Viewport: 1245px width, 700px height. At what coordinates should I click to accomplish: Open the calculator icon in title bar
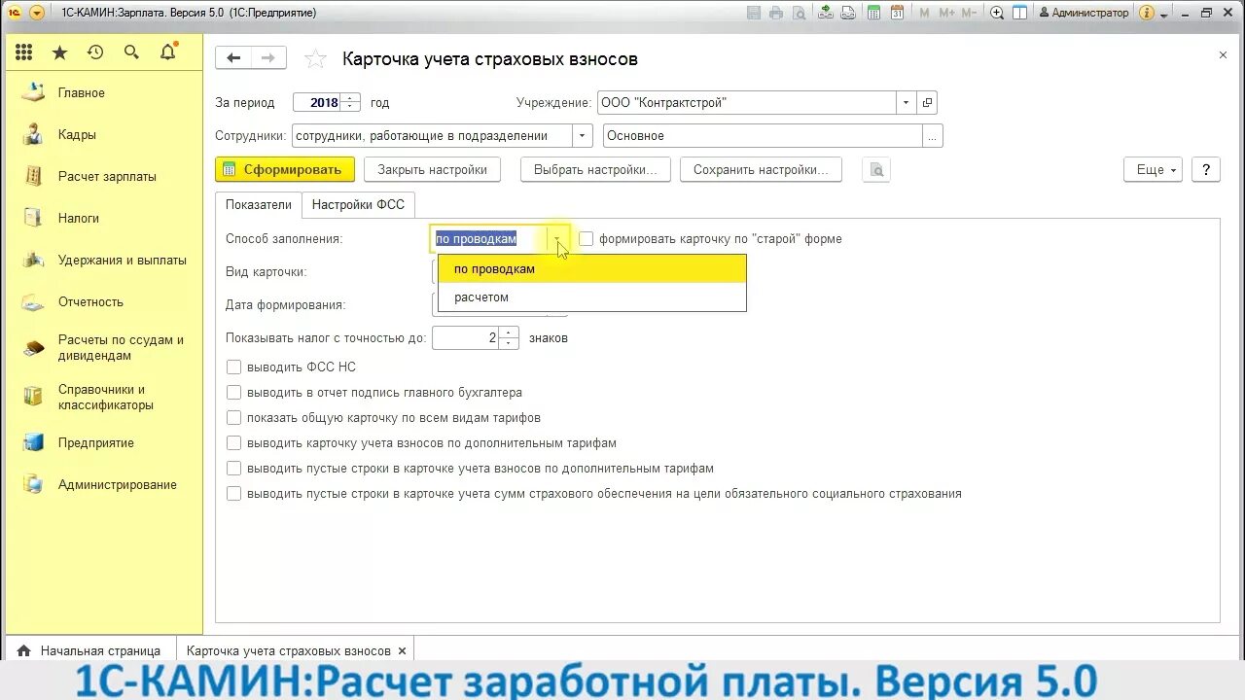point(874,13)
